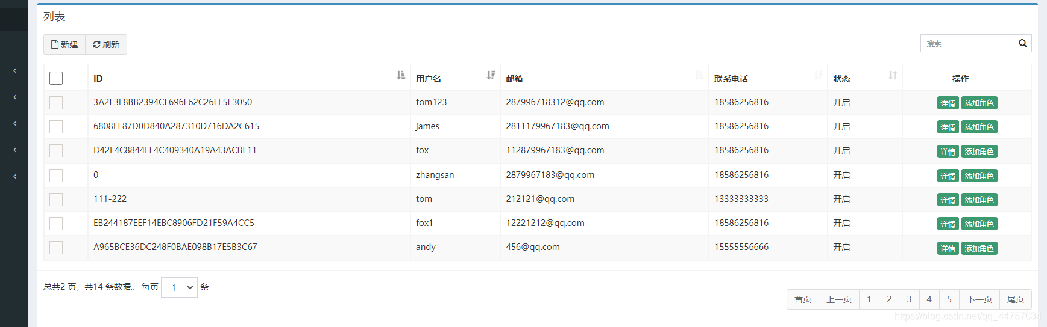Screen dimensions: 1047x327
Task: Sort by ID column icon
Action: pos(401,75)
